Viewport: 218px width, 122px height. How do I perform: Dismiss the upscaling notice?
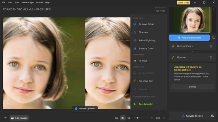point(192,87)
